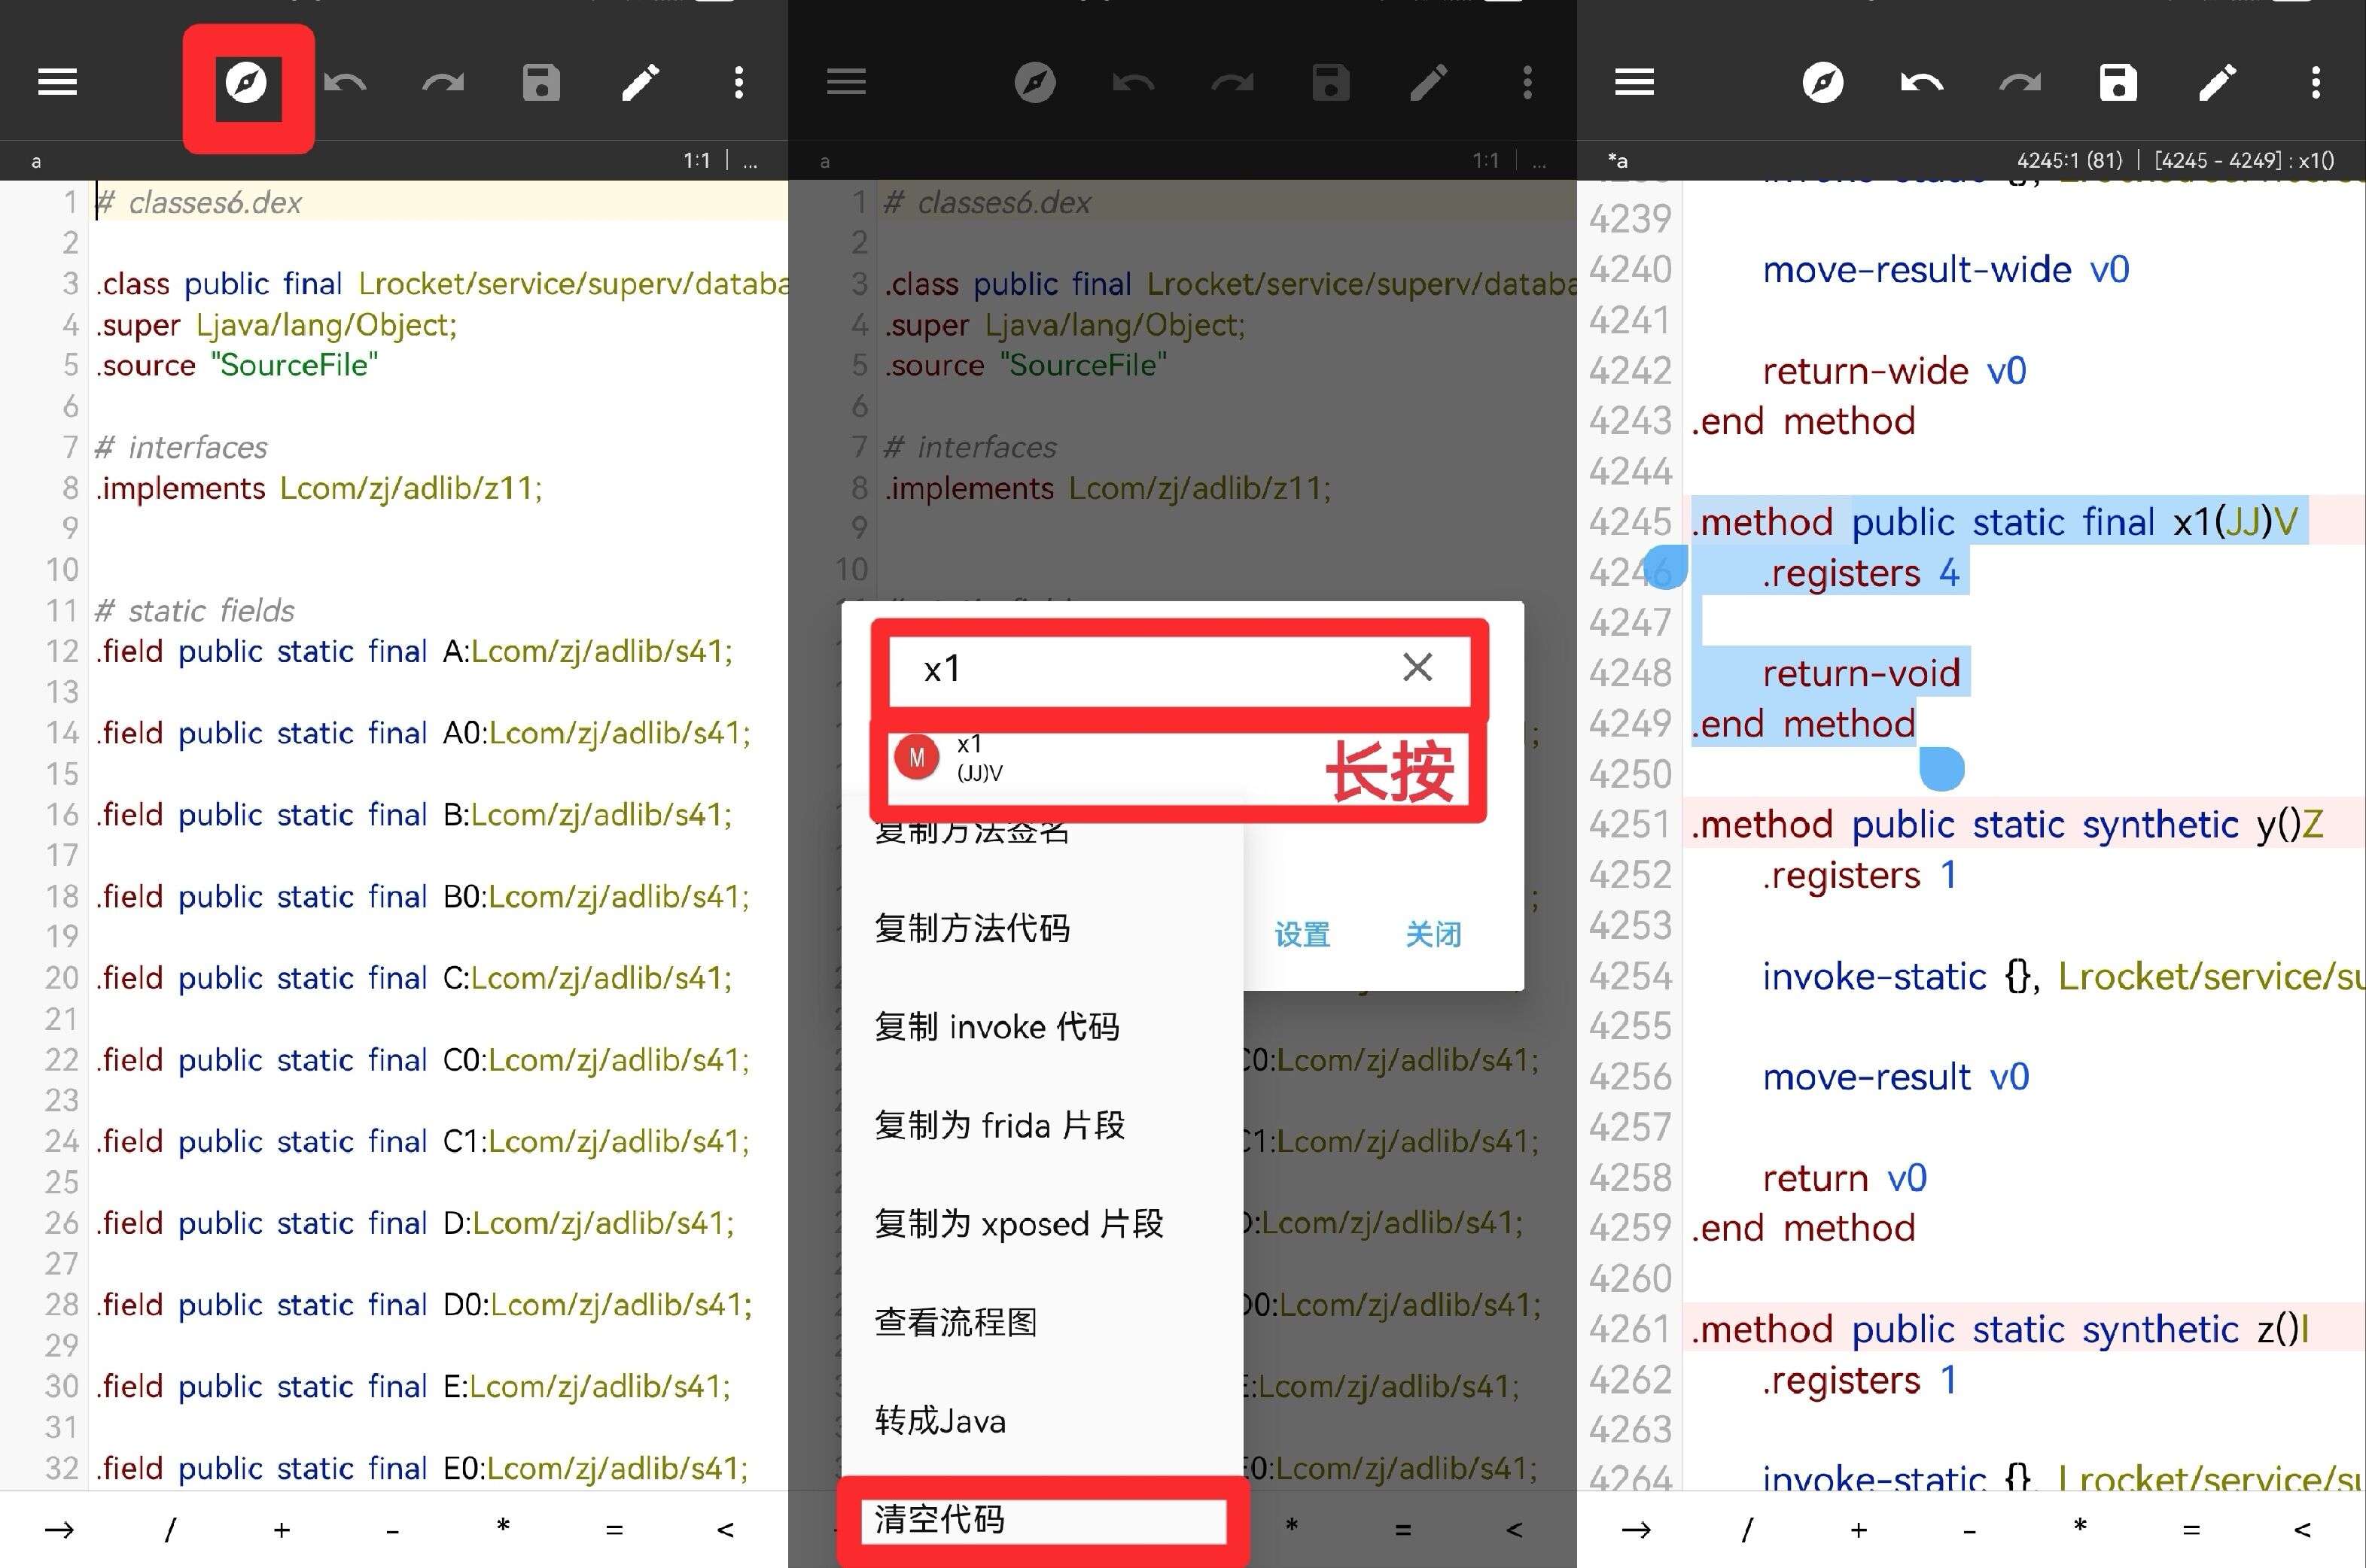Tap the dimmed pencil icon in the middle panel
The width and height of the screenshot is (2366, 1568).
1429,82
